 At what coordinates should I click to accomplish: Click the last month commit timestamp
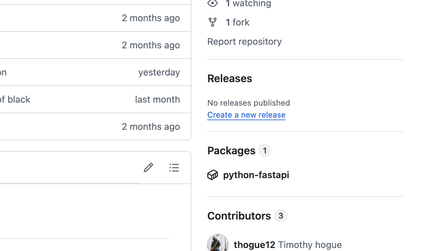[x=158, y=99]
